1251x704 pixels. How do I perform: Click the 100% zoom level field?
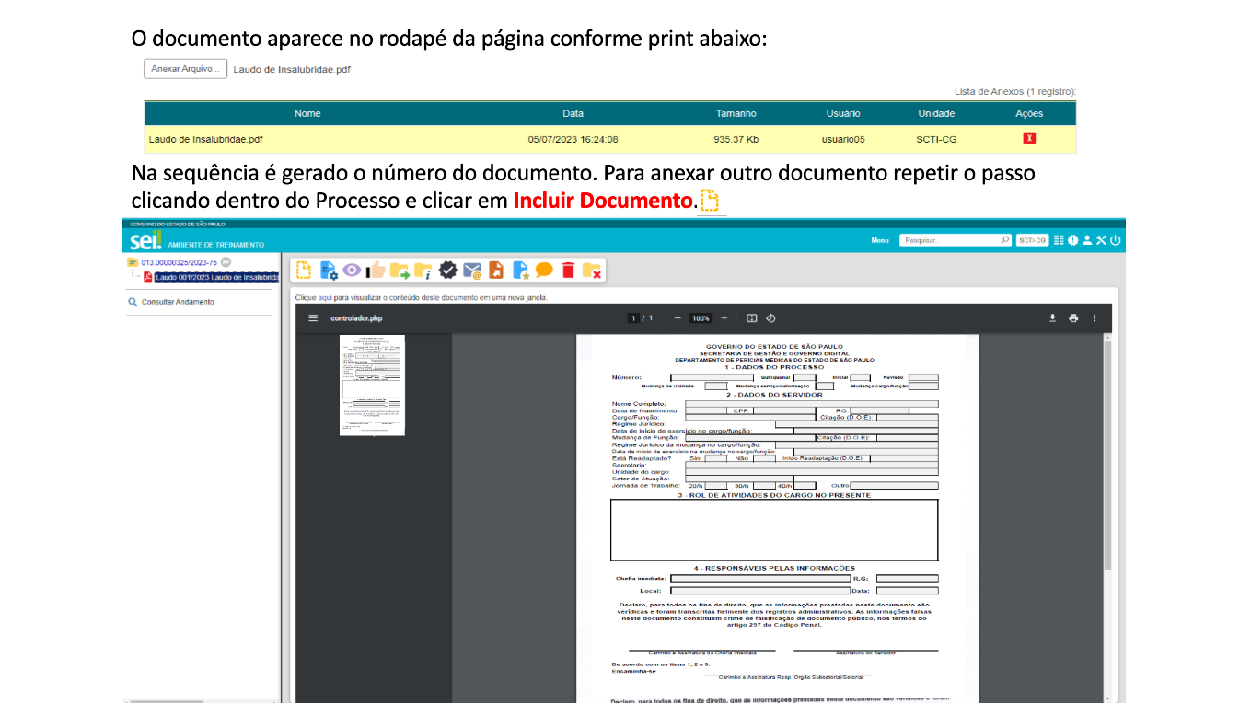pos(701,318)
